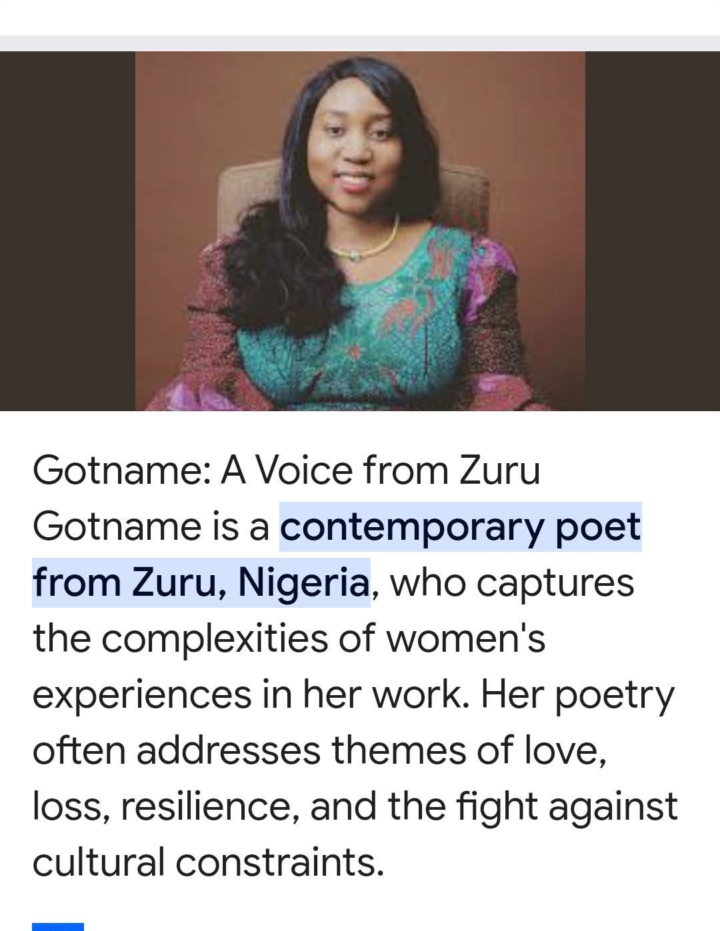This screenshot has height=931, width=720.
Task: Click the blue element below the paragraph
Action: coord(58,926)
